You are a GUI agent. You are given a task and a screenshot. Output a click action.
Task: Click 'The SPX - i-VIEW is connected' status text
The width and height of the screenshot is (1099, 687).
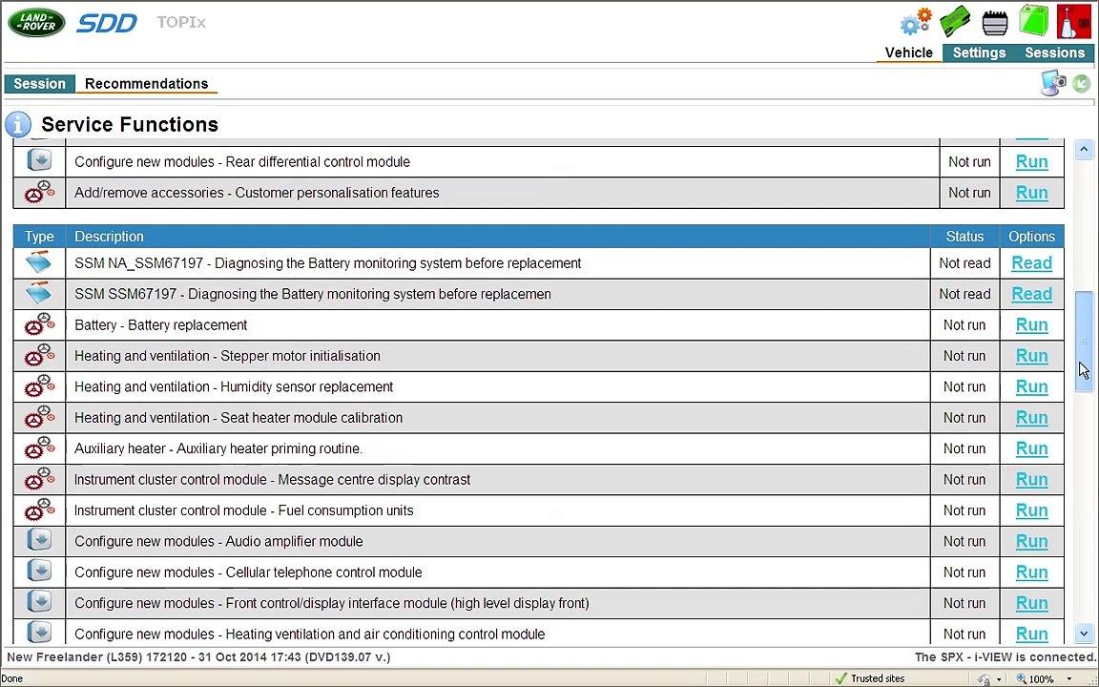click(1006, 656)
